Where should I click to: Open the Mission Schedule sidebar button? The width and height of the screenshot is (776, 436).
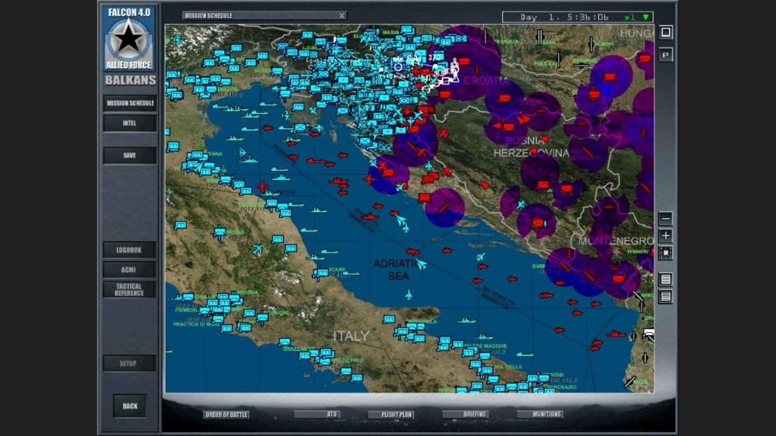130,103
